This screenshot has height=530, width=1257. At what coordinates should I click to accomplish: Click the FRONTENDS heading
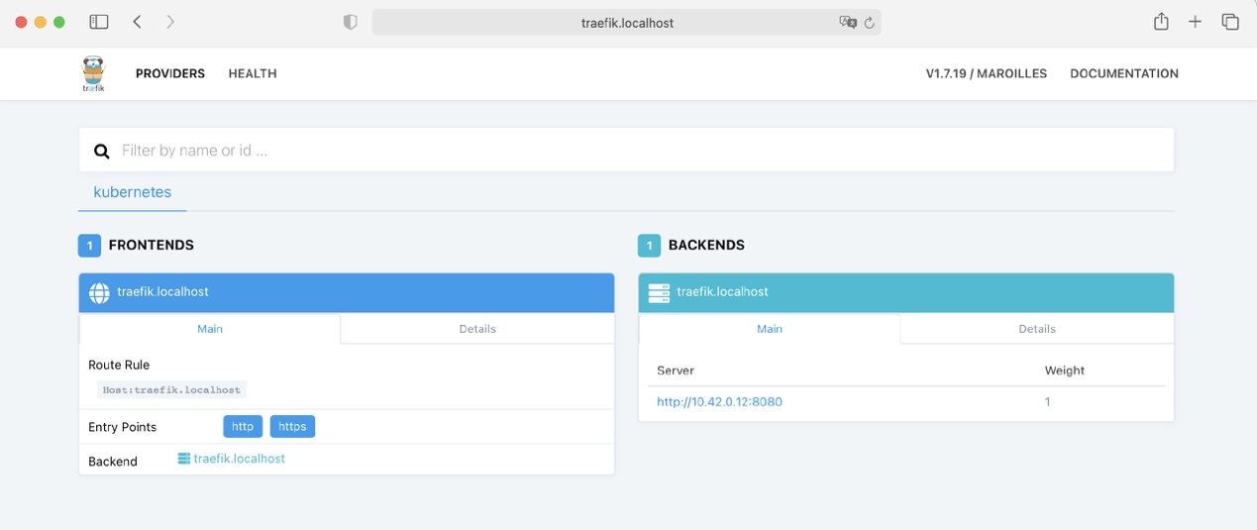(152, 245)
